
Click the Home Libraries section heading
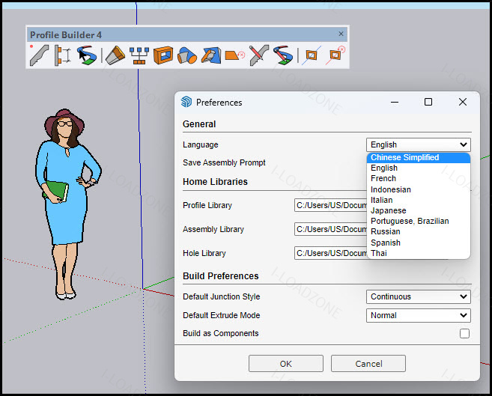215,182
